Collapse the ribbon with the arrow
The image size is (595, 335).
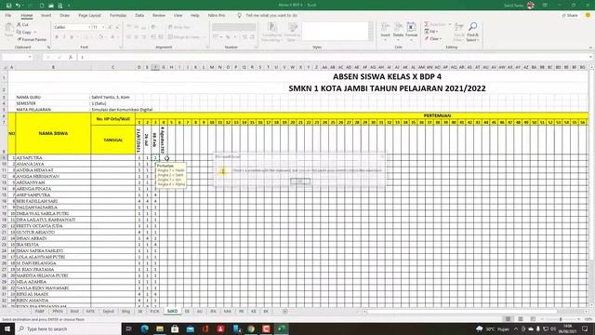pyautogui.click(x=590, y=47)
